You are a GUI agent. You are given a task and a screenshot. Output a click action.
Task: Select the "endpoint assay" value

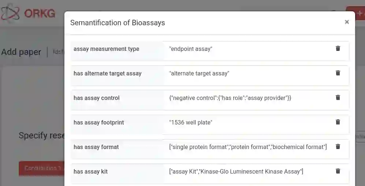[x=191, y=49]
